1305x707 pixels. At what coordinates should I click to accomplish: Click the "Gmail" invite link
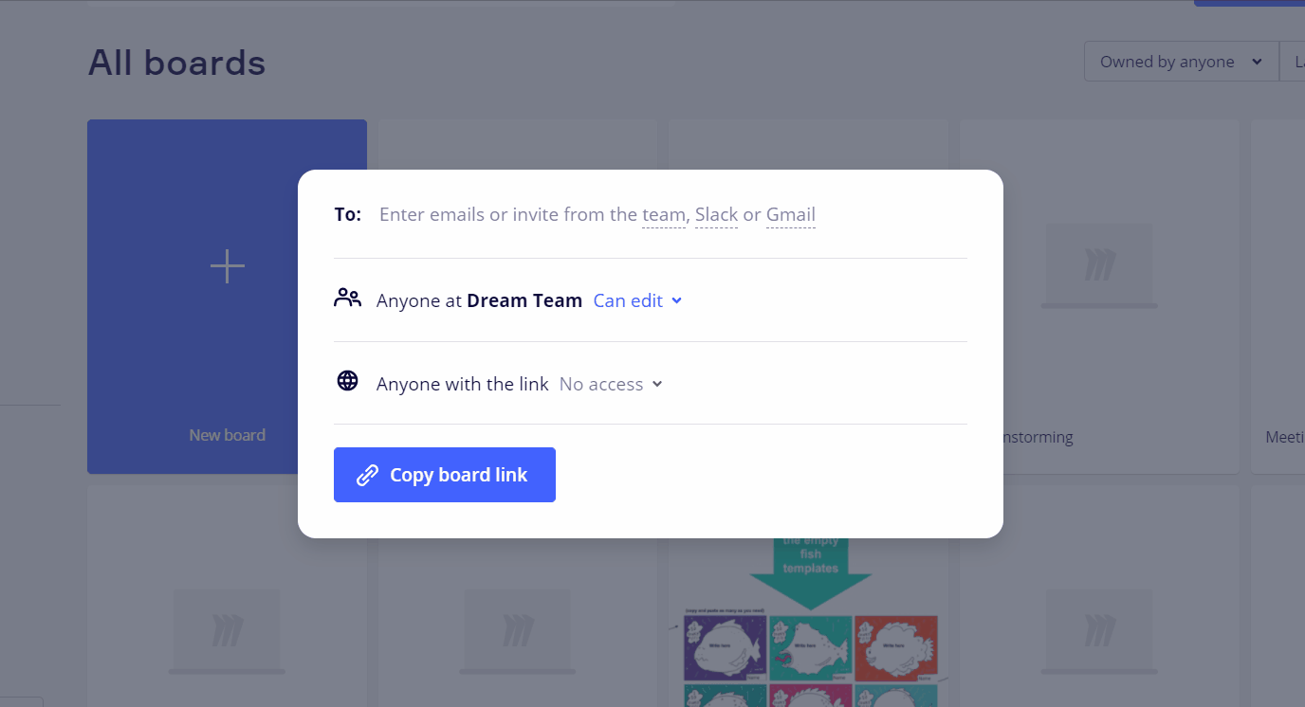[791, 215]
